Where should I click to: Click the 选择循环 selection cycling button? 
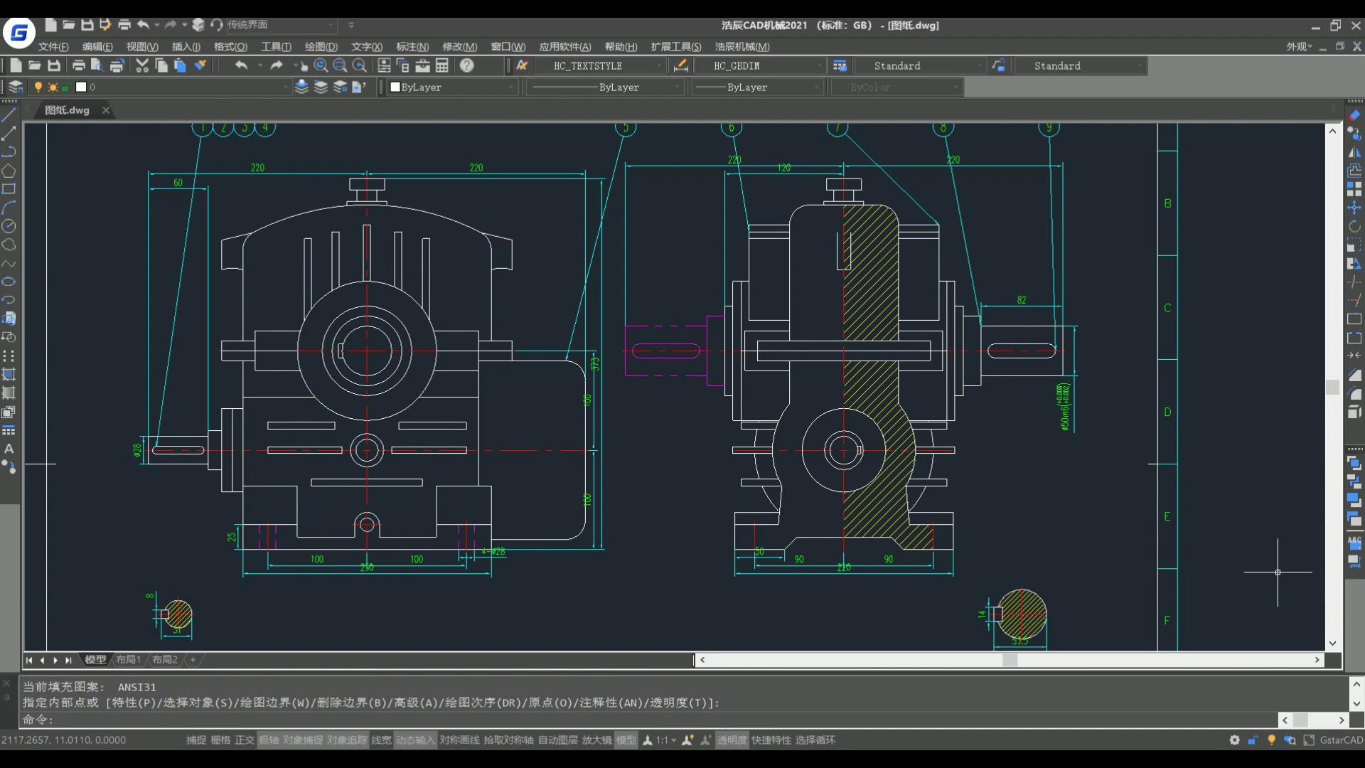pyautogui.click(x=815, y=740)
